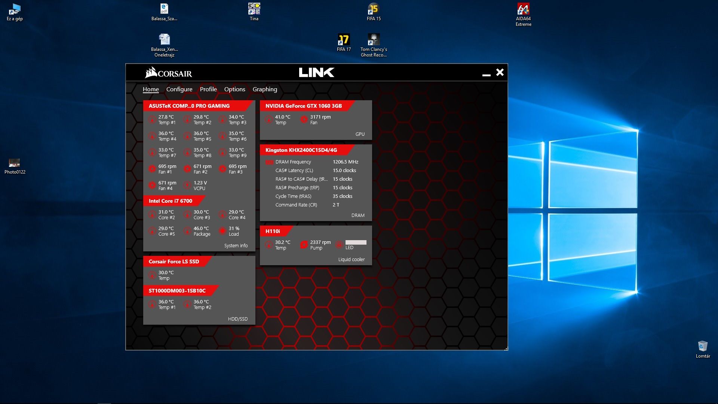Click the CAS# Latency (CL) row
The width and height of the screenshot is (718, 404).
tap(316, 171)
